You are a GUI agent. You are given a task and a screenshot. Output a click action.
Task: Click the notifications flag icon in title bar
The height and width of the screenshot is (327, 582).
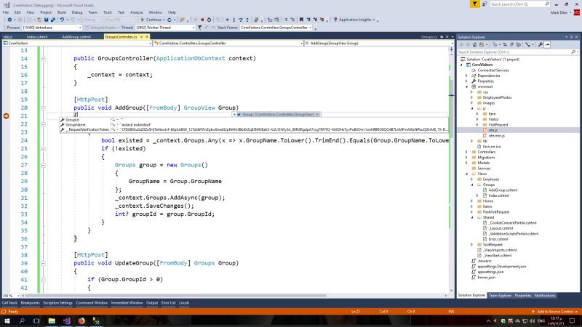(474, 4)
